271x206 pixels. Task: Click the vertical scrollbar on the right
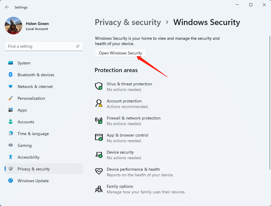coord(270,103)
